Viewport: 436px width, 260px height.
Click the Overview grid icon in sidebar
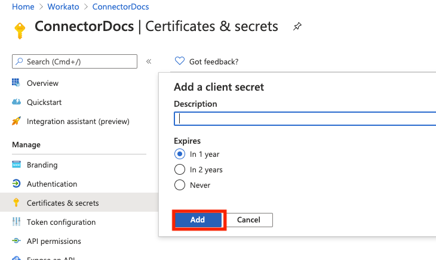pyautogui.click(x=16, y=83)
